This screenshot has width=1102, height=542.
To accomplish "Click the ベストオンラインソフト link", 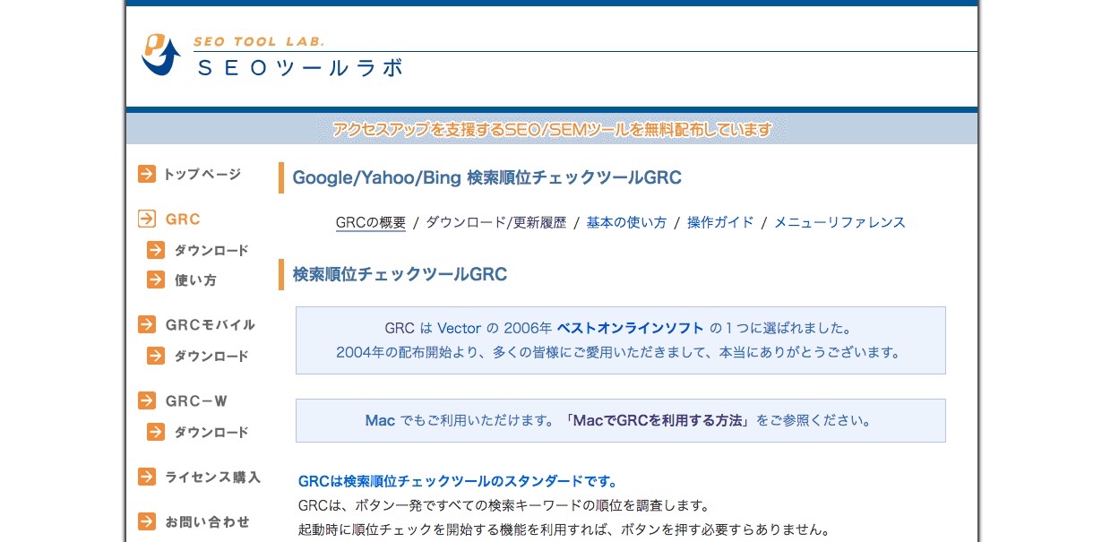I will pyautogui.click(x=631, y=329).
